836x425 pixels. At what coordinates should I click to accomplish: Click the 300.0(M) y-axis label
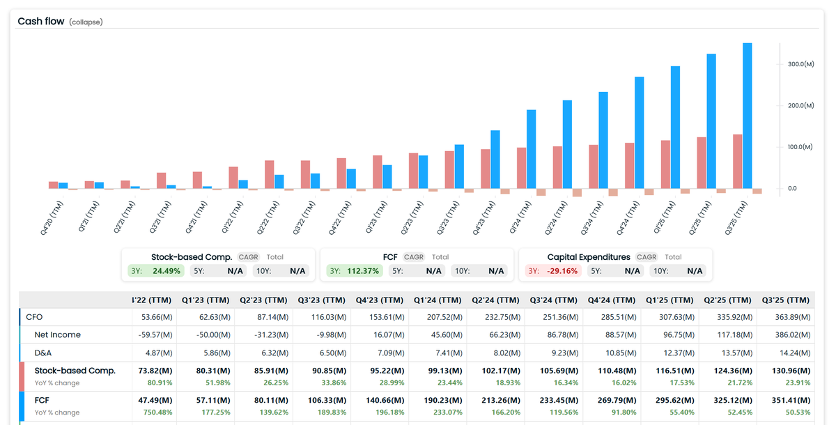click(x=801, y=64)
